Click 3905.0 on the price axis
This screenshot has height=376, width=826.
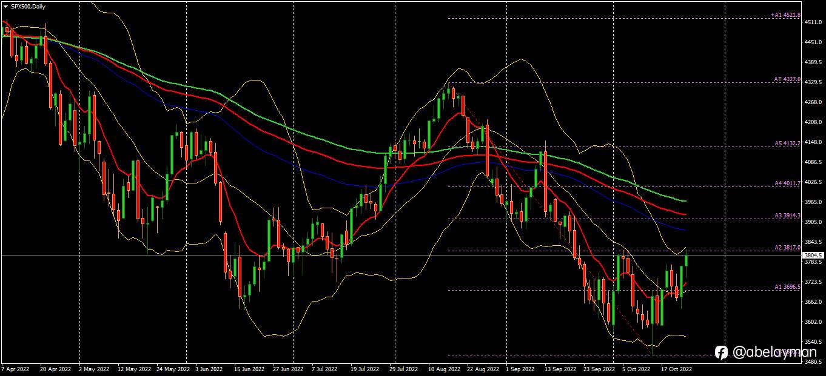813,222
